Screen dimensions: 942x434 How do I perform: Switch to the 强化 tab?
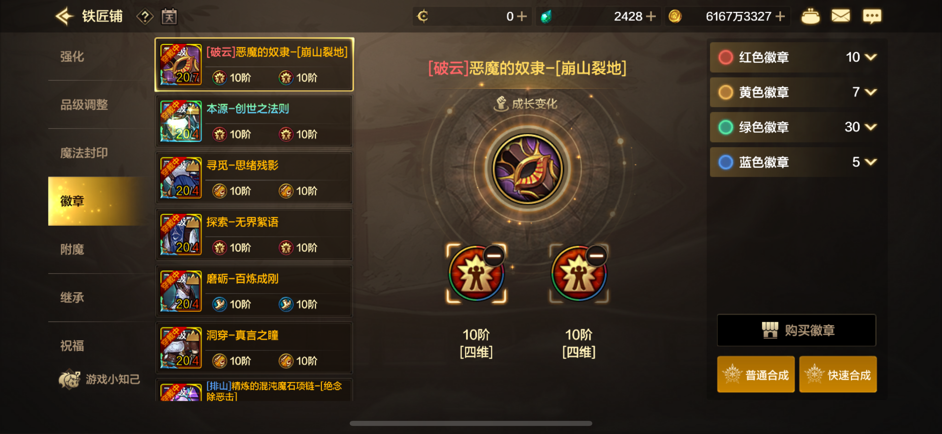coord(72,57)
